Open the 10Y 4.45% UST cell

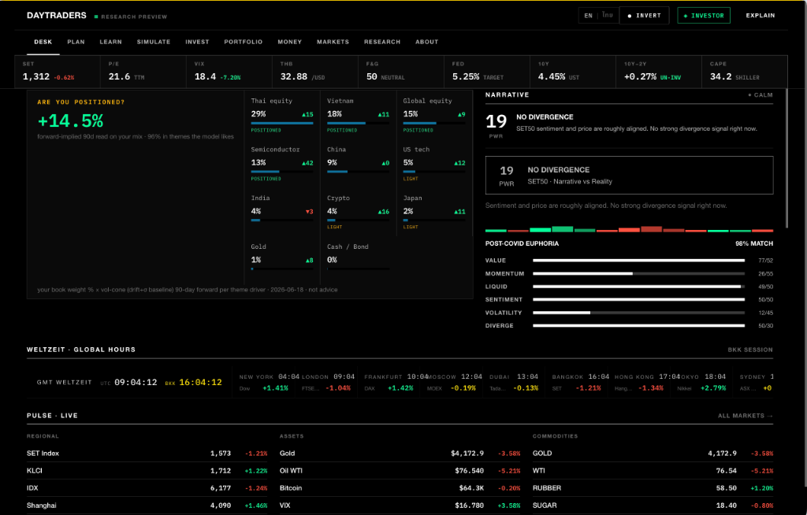point(573,72)
